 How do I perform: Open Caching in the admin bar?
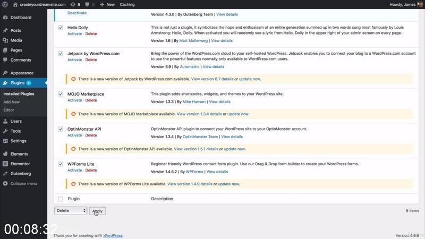click(127, 5)
